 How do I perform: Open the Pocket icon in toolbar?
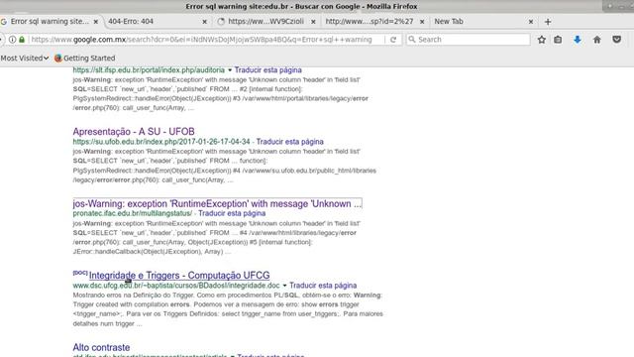[x=616, y=40]
